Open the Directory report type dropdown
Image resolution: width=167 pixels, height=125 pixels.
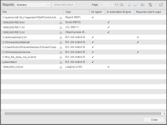click(33, 5)
